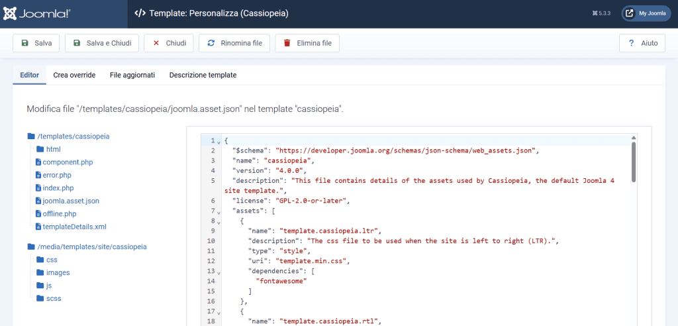Open index.php in the file tree
This screenshot has height=326, width=678.
pyautogui.click(x=58, y=188)
